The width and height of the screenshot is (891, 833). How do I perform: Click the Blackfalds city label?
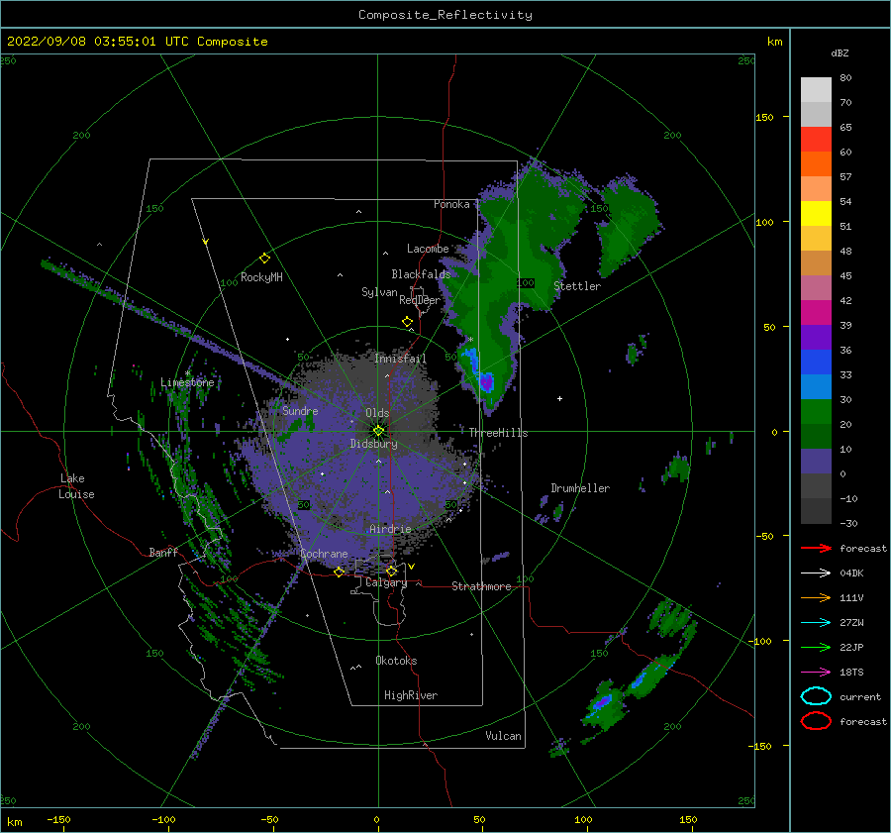[x=421, y=274]
